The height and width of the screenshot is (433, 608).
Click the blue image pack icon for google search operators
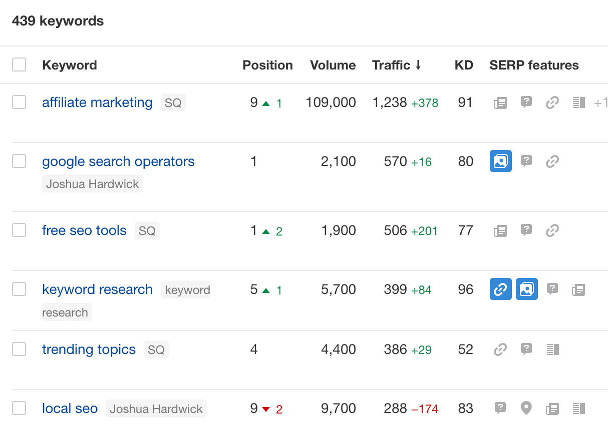coord(501,161)
